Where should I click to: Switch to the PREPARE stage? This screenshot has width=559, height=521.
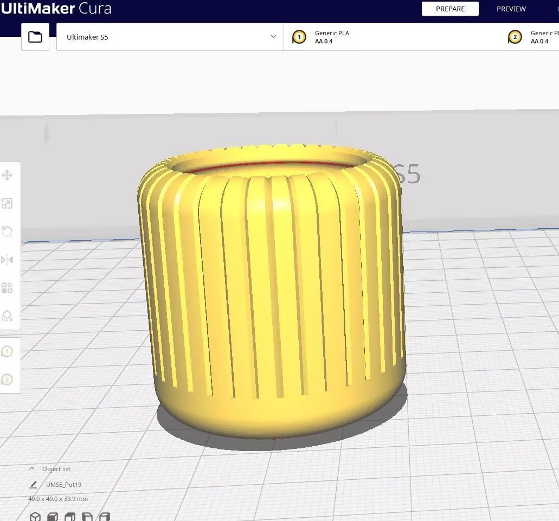450,9
